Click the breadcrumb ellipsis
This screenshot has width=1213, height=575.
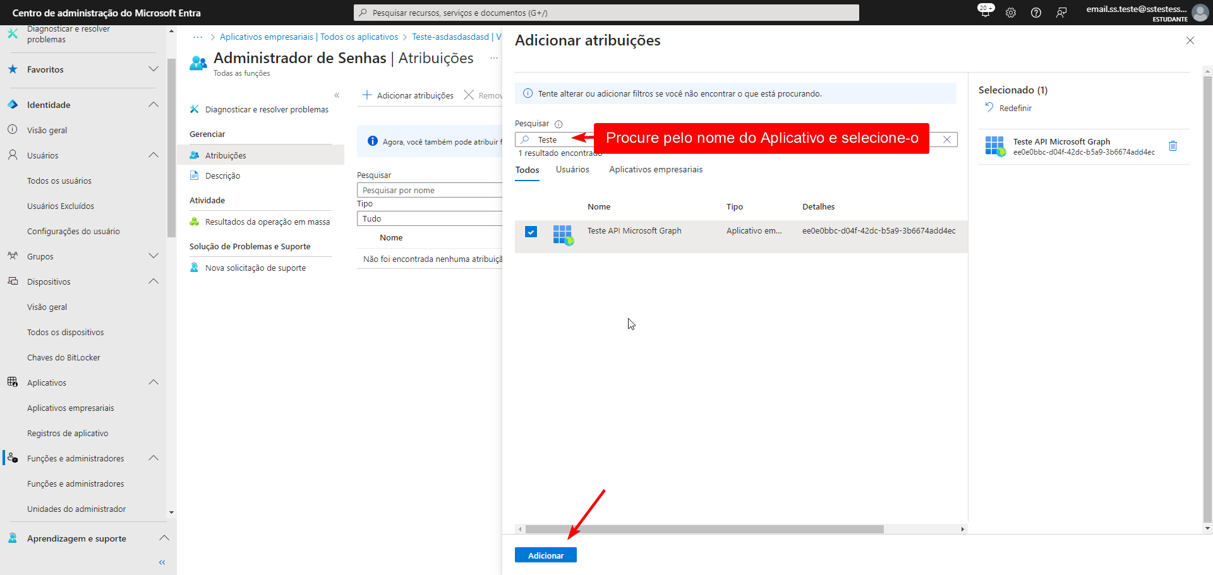coord(198,37)
